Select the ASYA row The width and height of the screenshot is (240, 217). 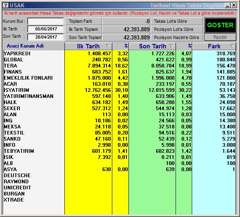119,169
